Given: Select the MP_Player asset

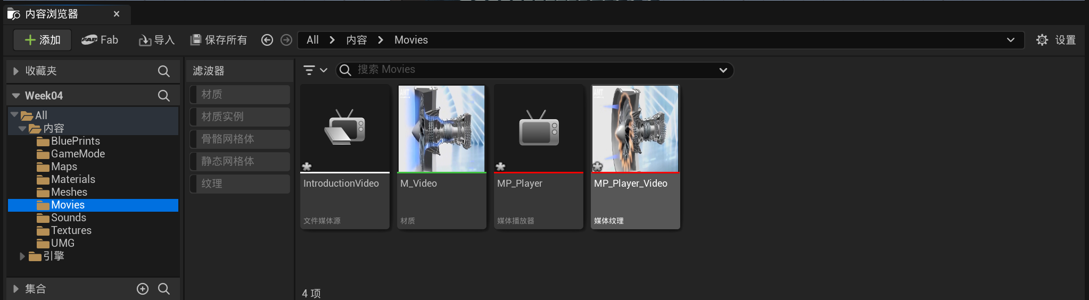Looking at the screenshot, I should [x=539, y=157].
